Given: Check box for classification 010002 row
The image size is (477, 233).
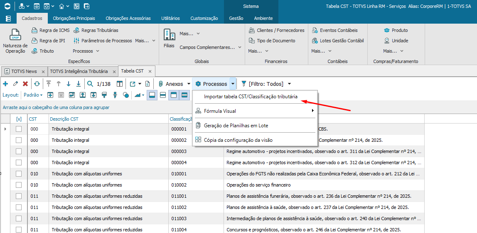Looking at the screenshot, I should click(x=19, y=185).
